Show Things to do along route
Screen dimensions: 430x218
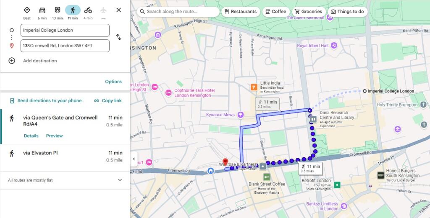pyautogui.click(x=347, y=11)
